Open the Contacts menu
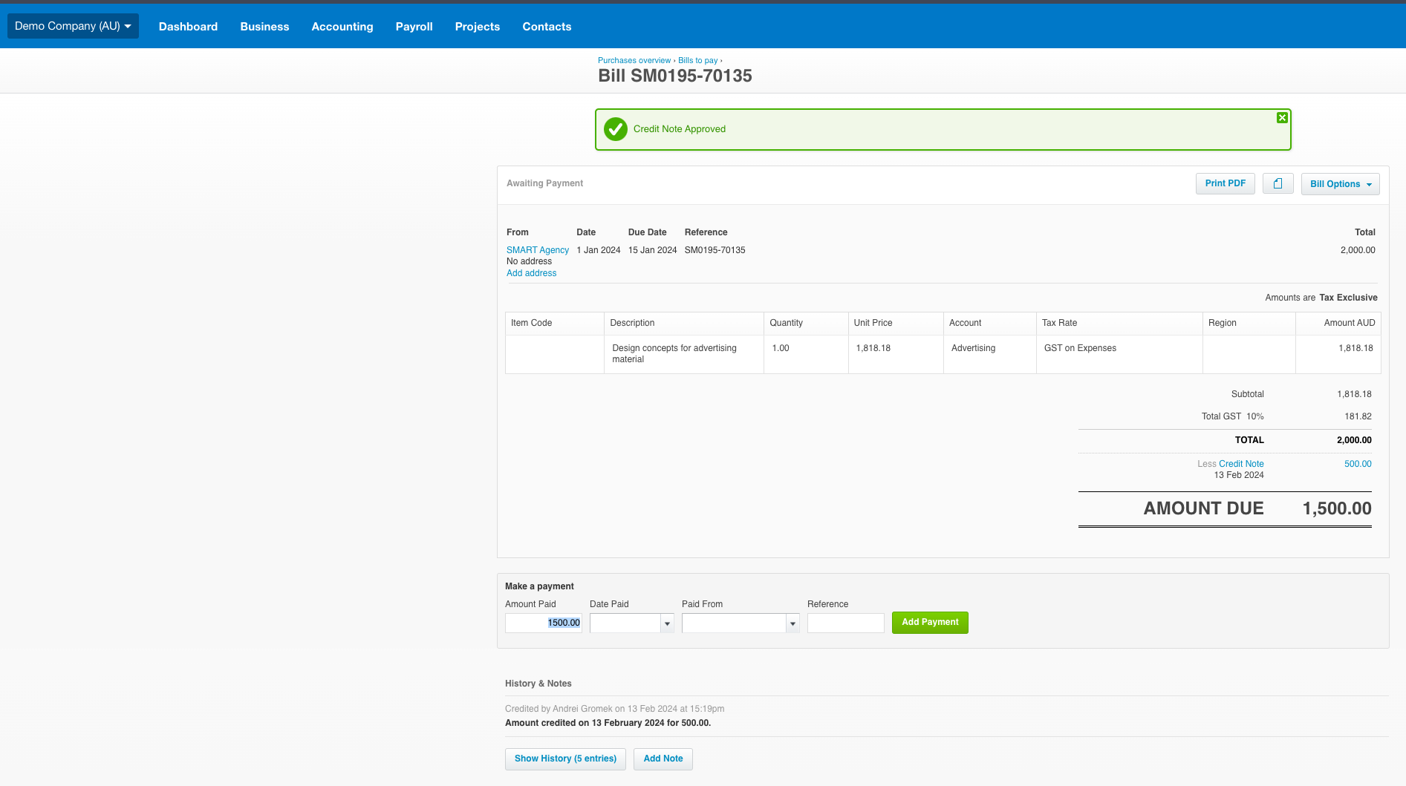The image size is (1406, 786). tap(547, 27)
